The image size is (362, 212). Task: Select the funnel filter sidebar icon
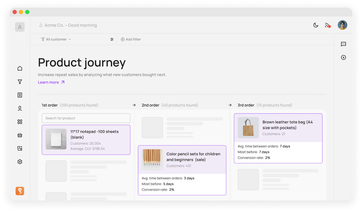[x=20, y=82]
